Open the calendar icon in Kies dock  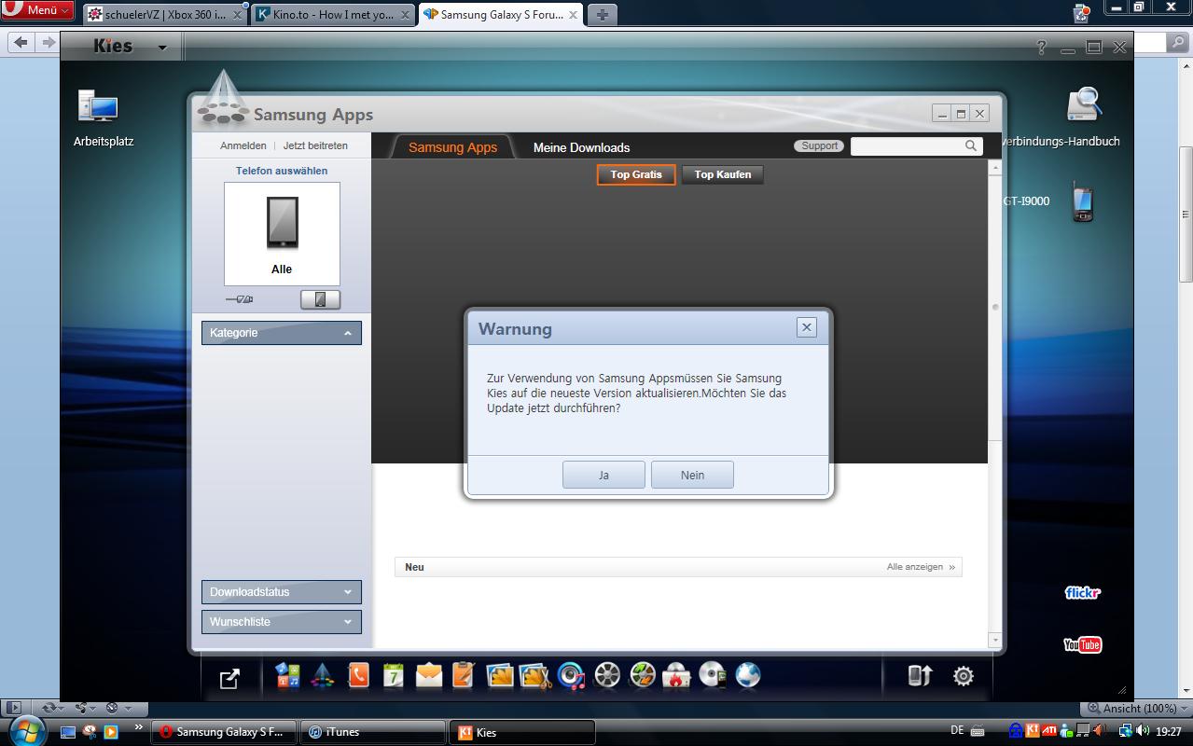click(x=394, y=675)
